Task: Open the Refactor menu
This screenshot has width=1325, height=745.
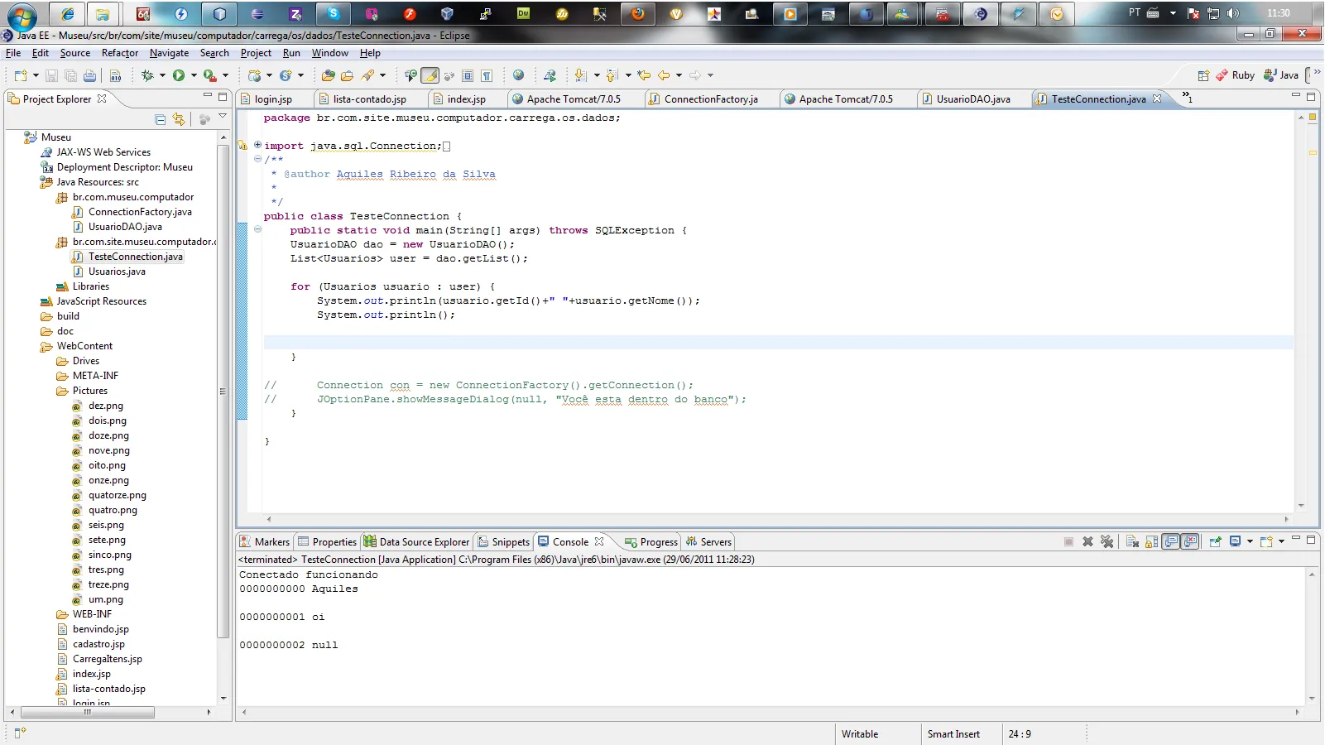Action: (120, 53)
